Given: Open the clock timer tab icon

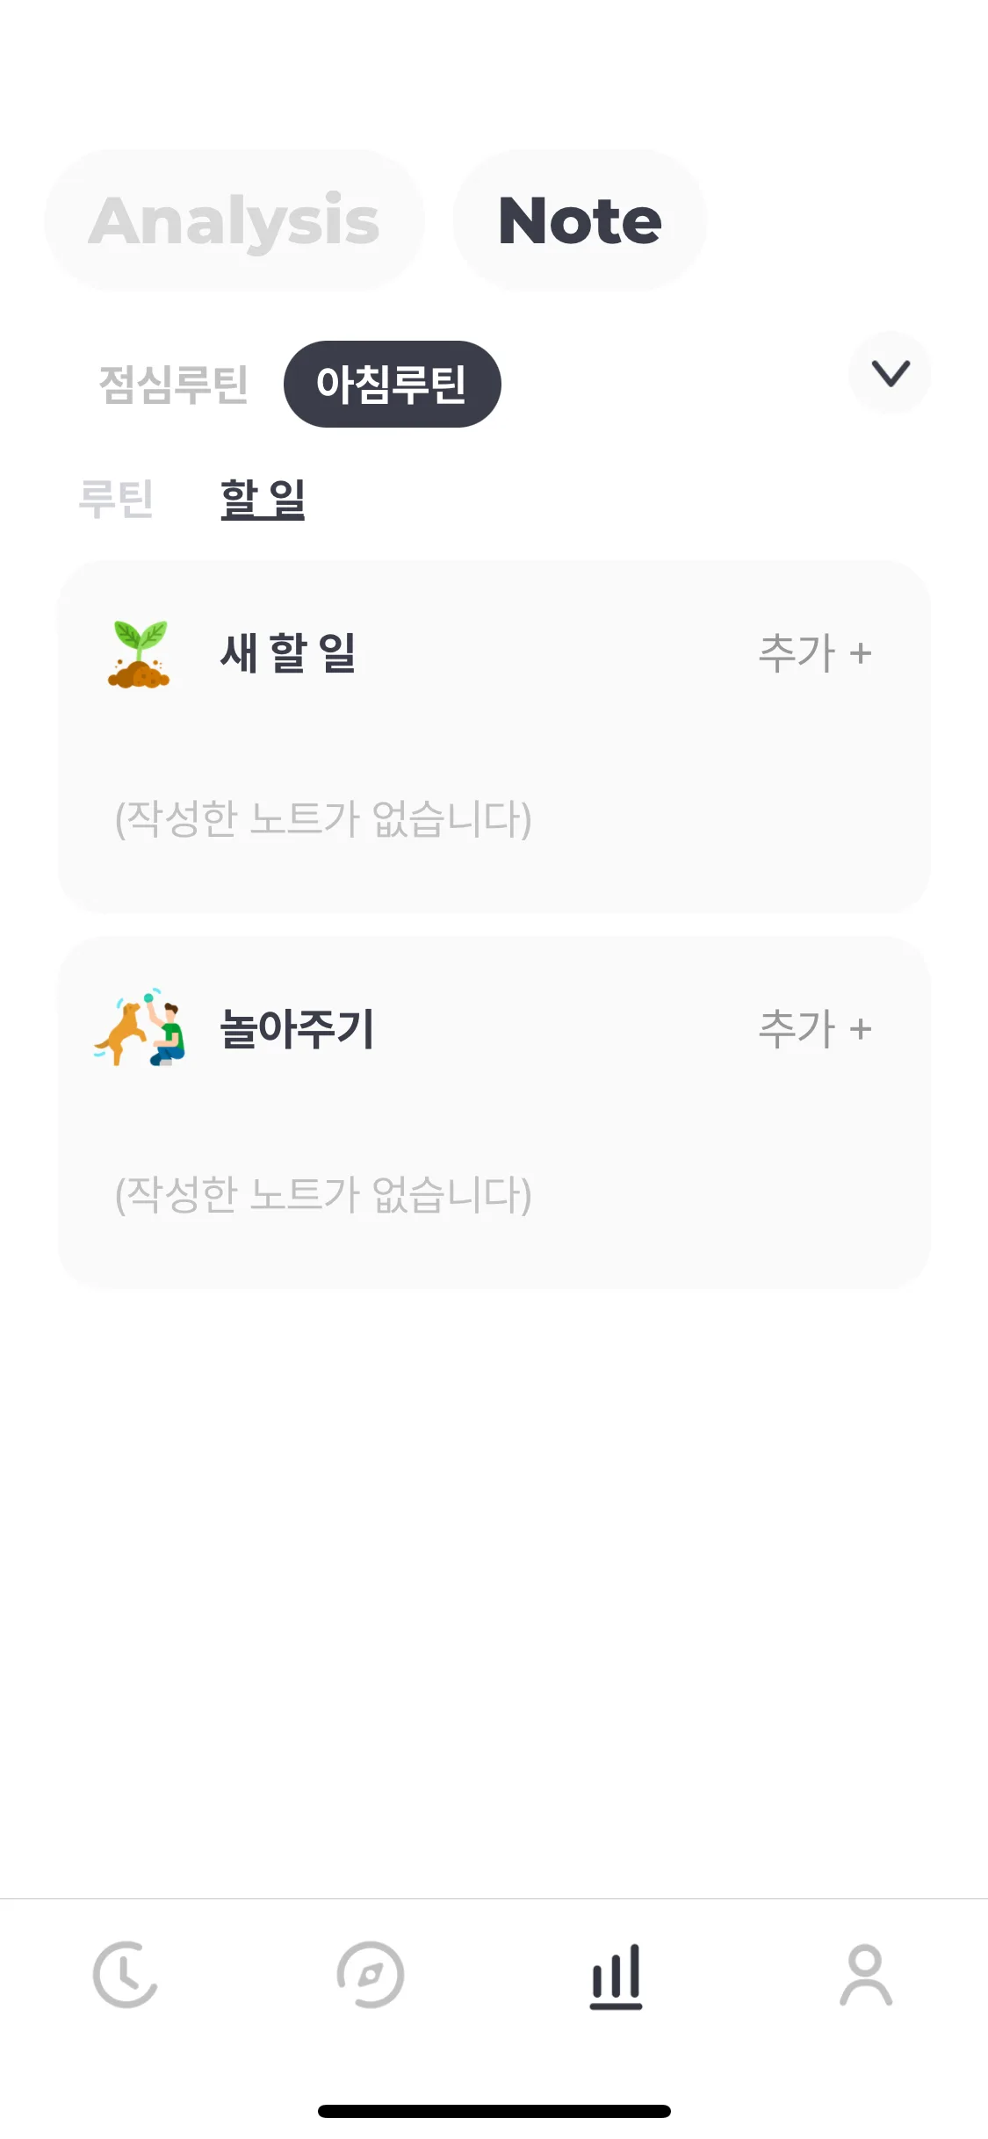Looking at the screenshot, I should 125,1976.
